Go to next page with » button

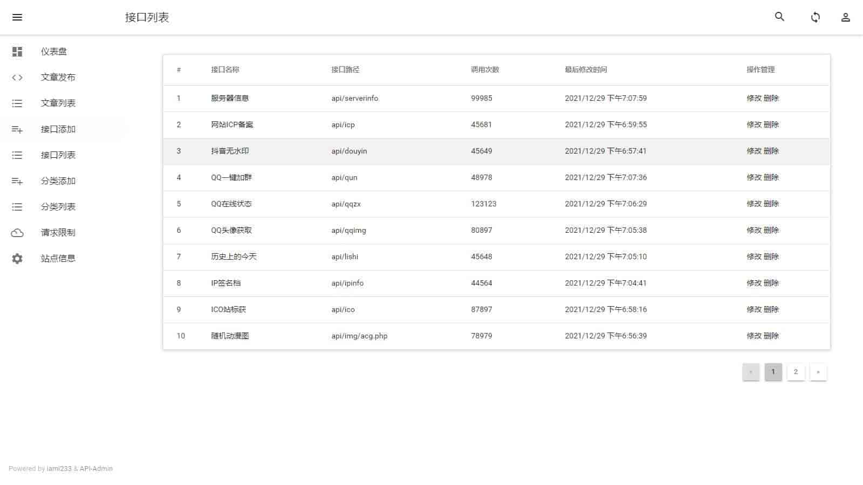(x=818, y=372)
